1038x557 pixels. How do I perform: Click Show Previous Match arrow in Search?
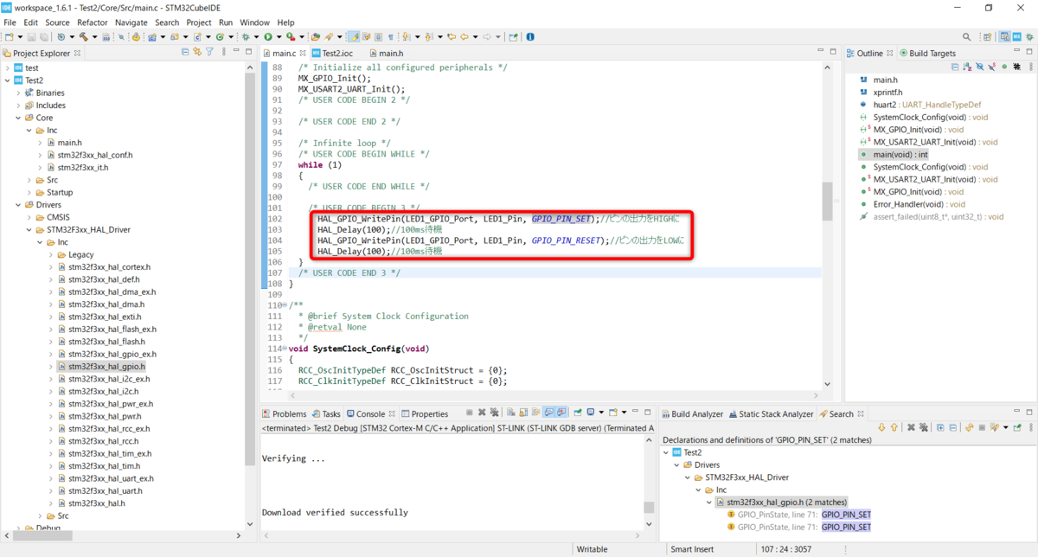(894, 427)
